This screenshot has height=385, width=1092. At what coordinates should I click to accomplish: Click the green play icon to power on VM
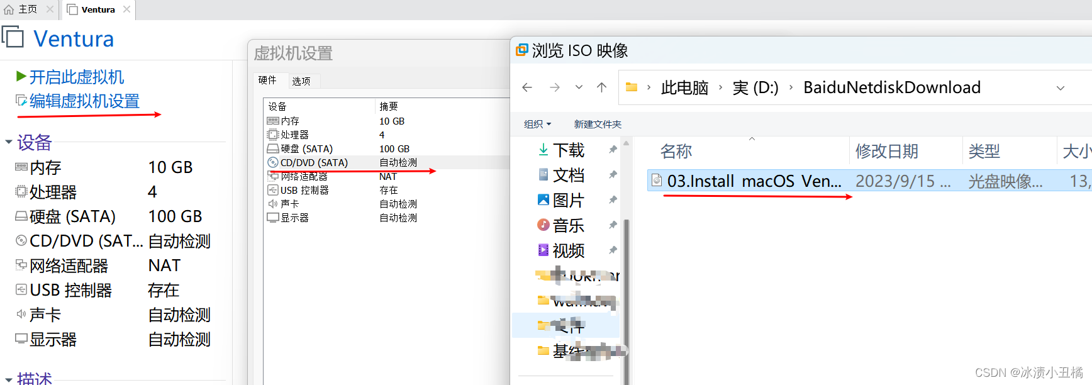tap(21, 77)
